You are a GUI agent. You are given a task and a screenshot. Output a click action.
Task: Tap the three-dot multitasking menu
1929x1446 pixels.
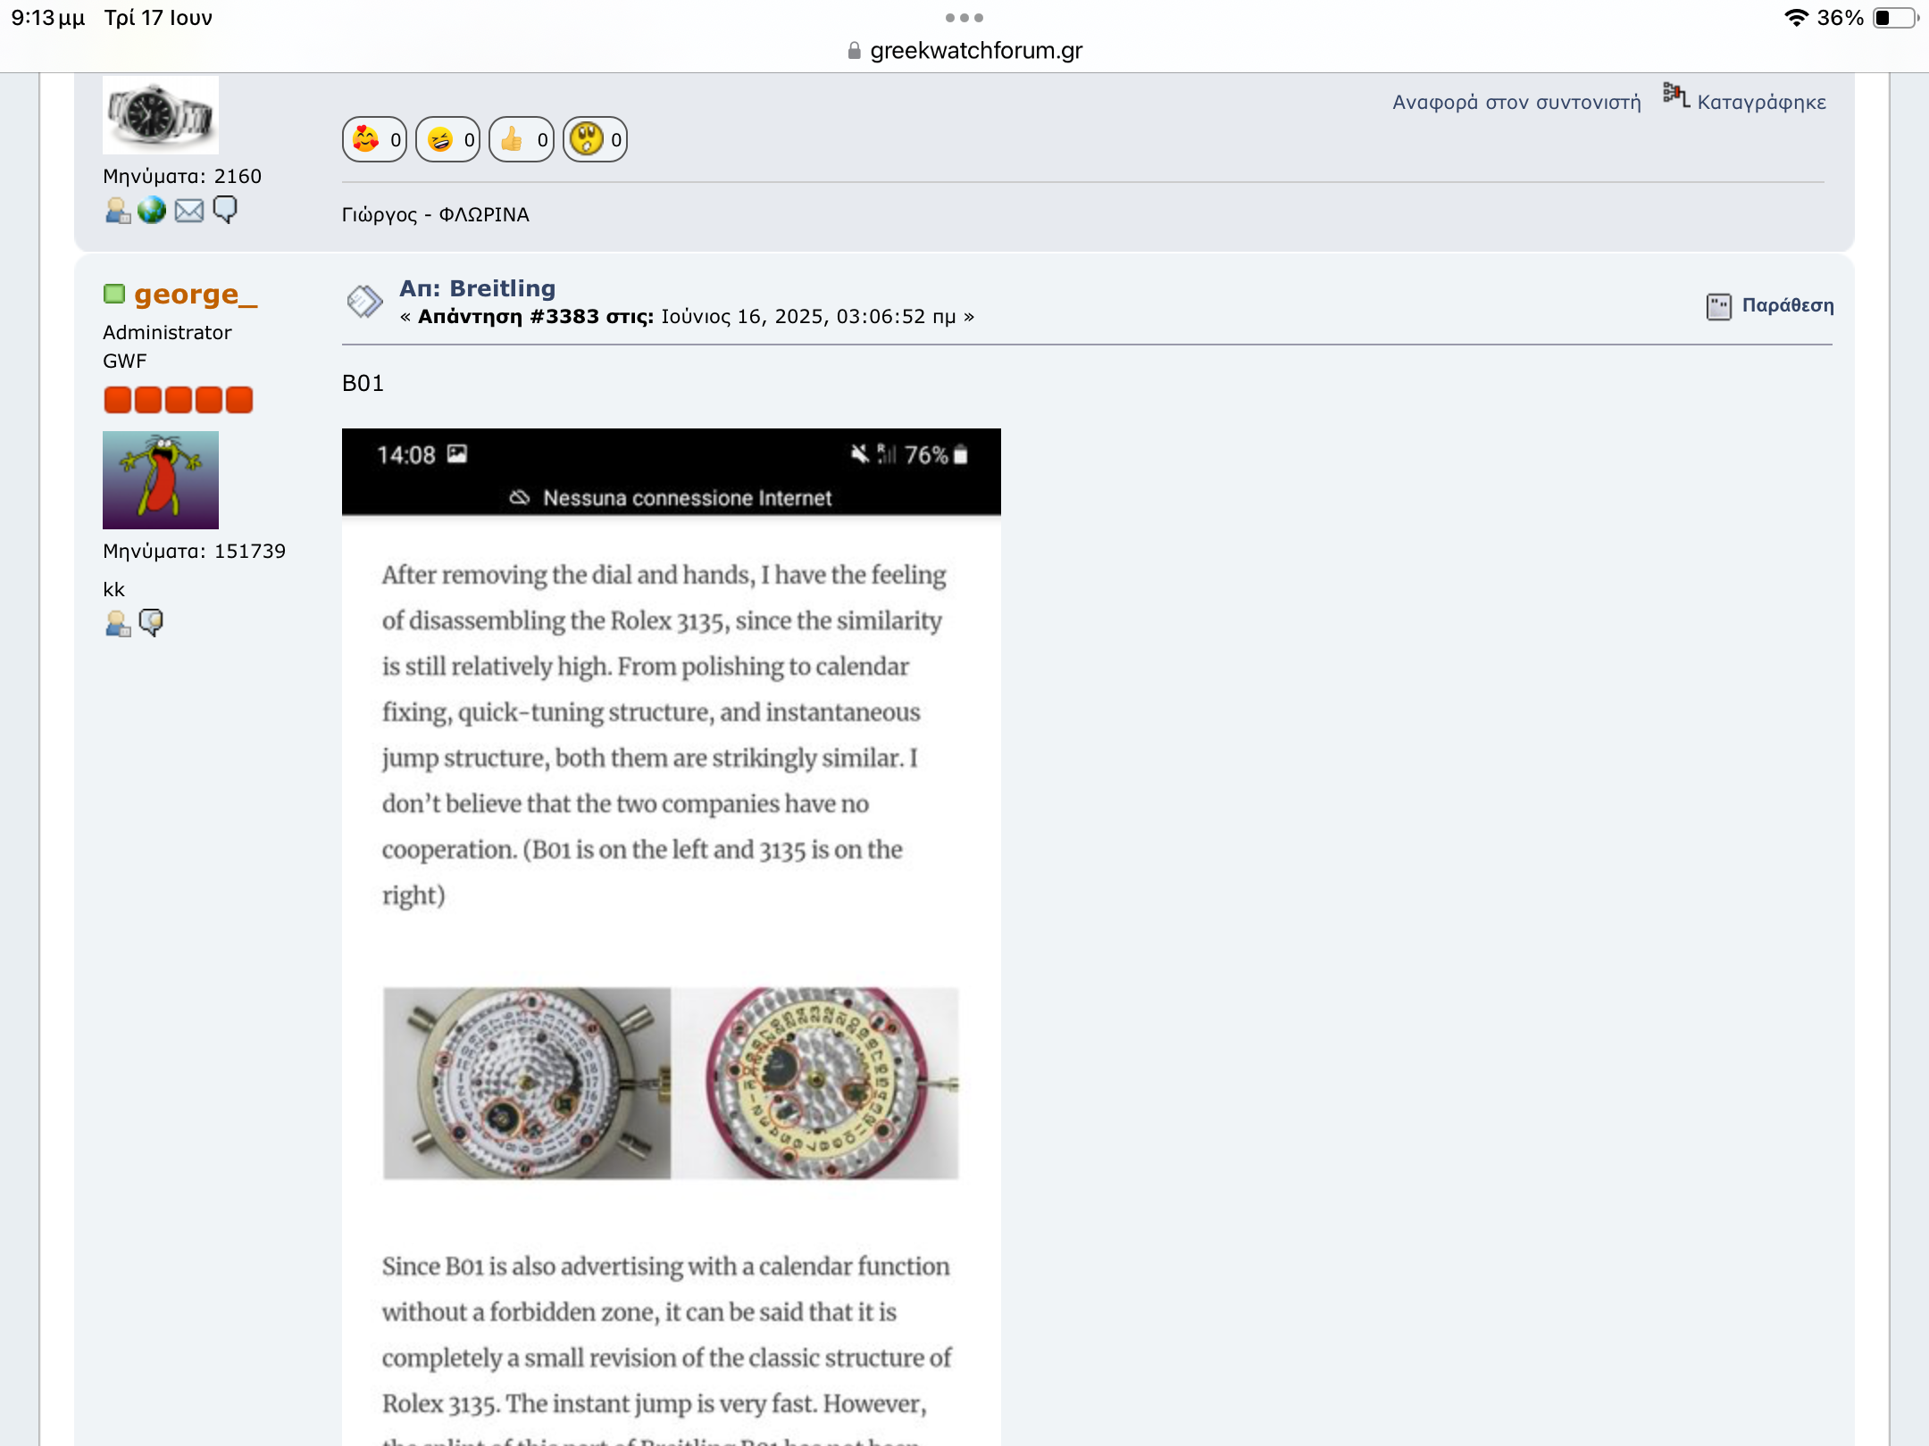point(964,18)
